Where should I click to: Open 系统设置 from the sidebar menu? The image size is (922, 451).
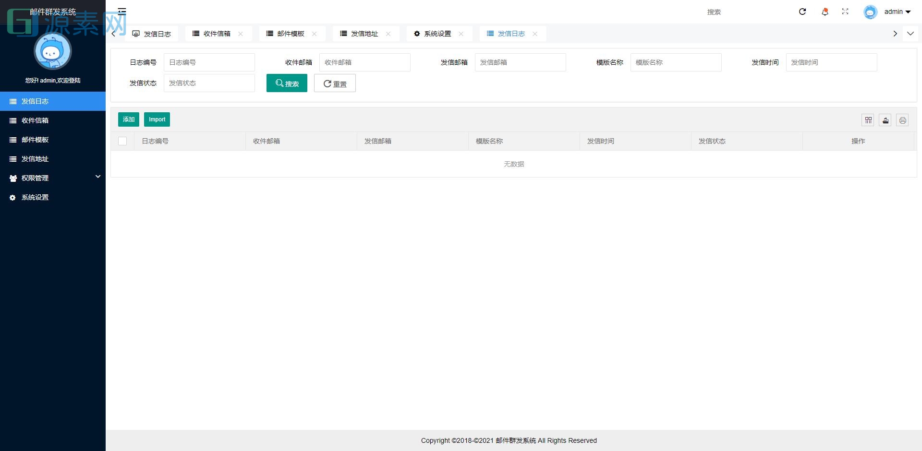34,197
